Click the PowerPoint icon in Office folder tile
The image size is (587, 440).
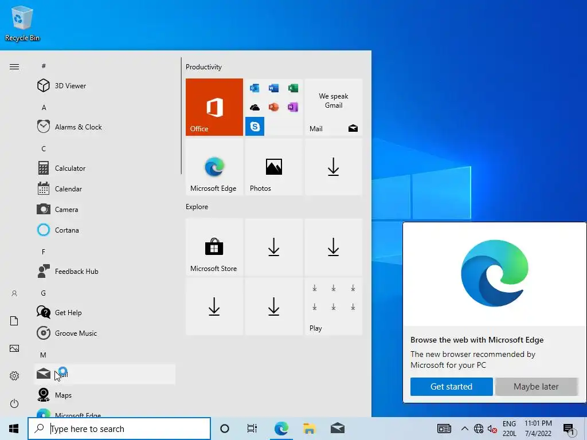tap(273, 107)
